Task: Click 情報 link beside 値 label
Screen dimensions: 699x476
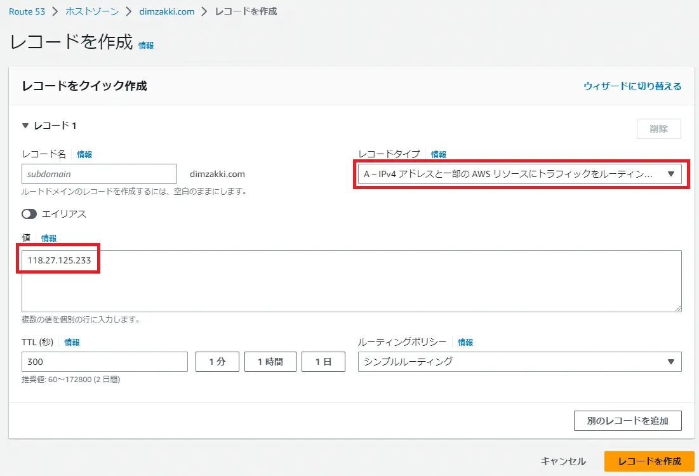Action: (x=49, y=238)
